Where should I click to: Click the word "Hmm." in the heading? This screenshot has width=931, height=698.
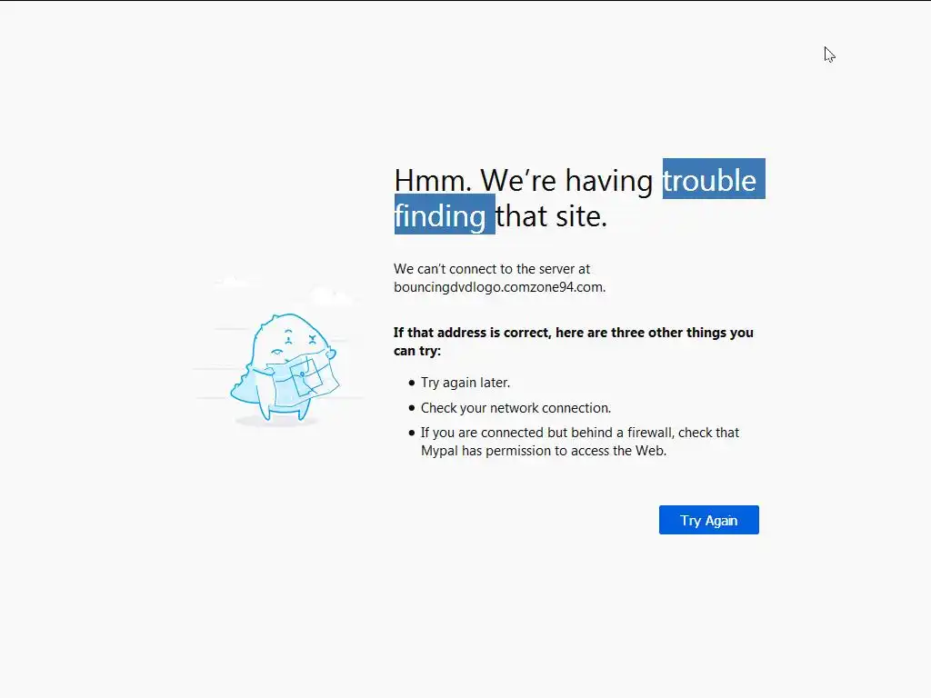coord(433,180)
